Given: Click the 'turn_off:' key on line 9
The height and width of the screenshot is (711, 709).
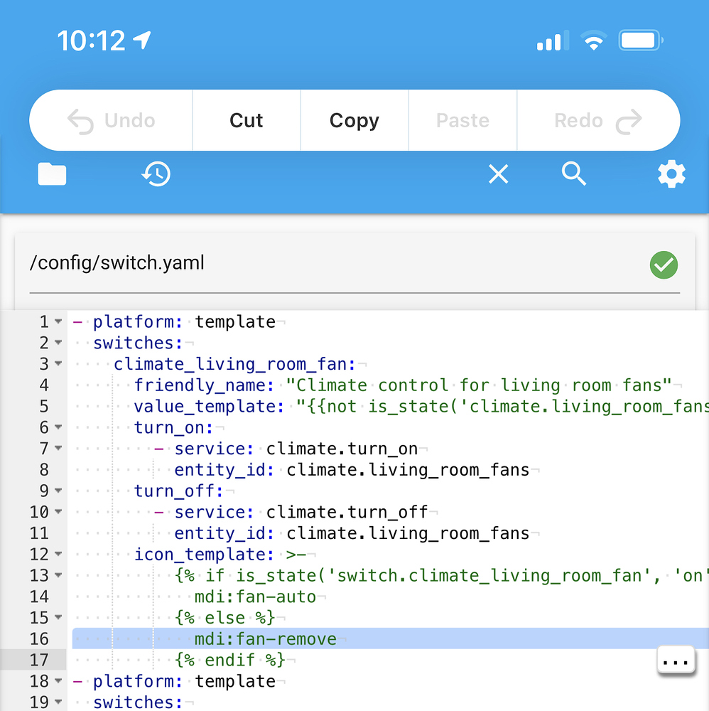Looking at the screenshot, I should (x=178, y=491).
